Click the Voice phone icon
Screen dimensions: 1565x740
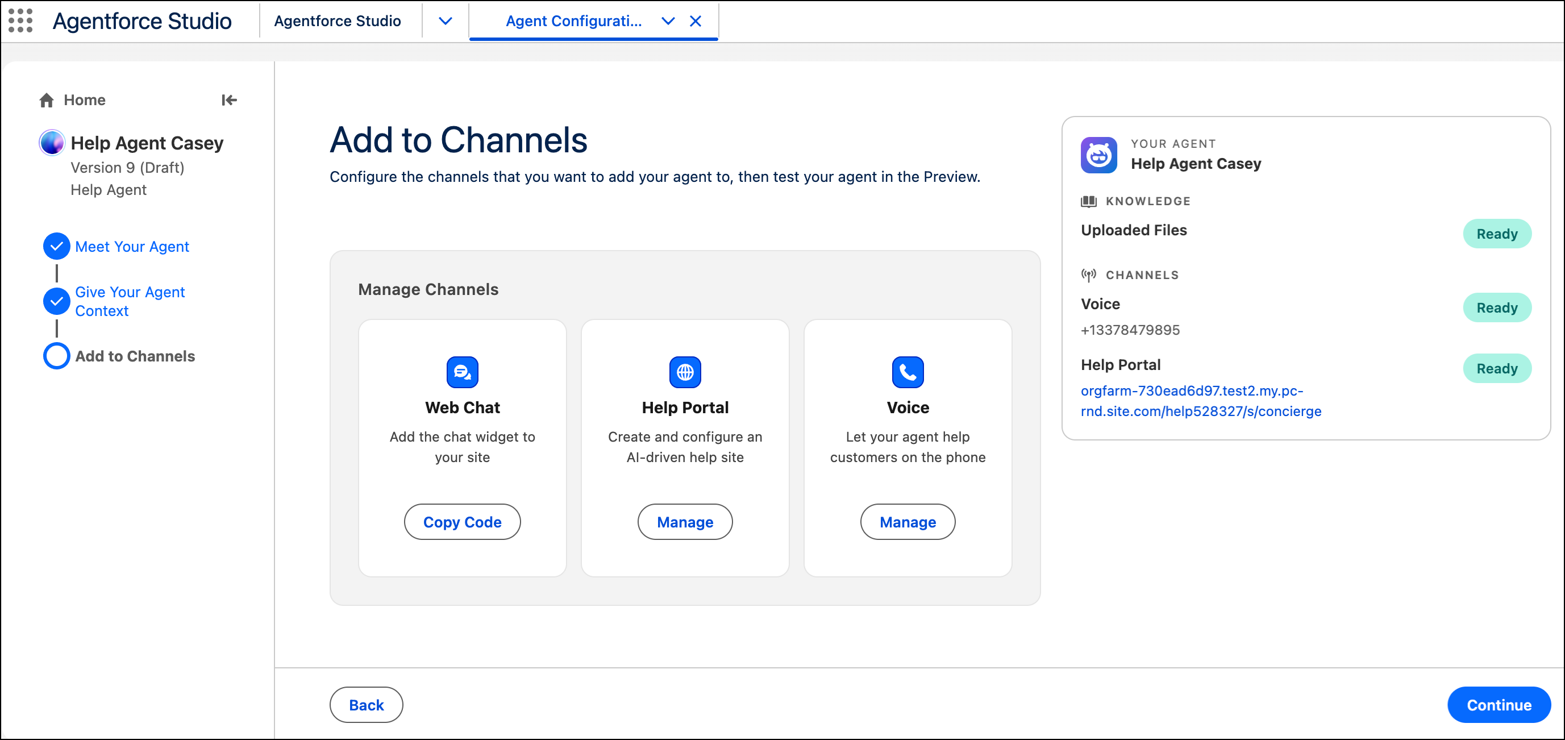click(x=908, y=372)
